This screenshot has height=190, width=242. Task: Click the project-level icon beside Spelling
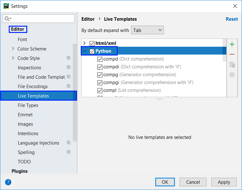click(69, 152)
